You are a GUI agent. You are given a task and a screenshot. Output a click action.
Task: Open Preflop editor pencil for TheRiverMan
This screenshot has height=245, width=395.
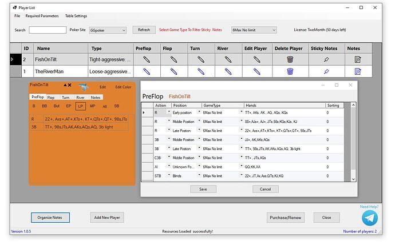pos(147,71)
